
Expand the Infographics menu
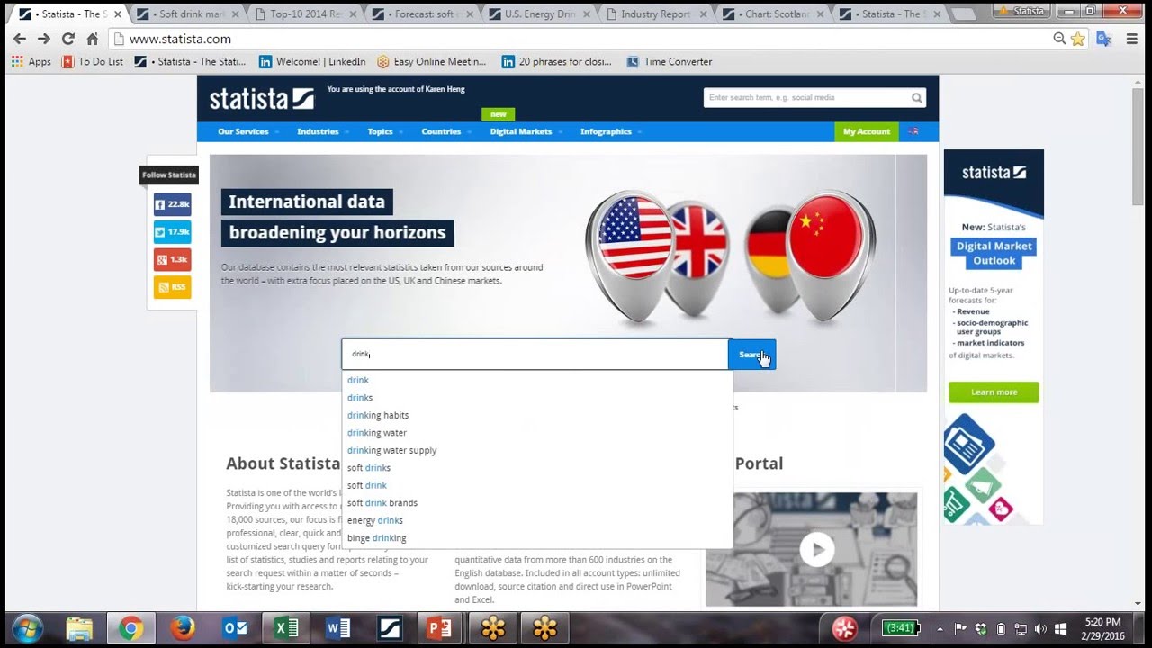pos(610,131)
